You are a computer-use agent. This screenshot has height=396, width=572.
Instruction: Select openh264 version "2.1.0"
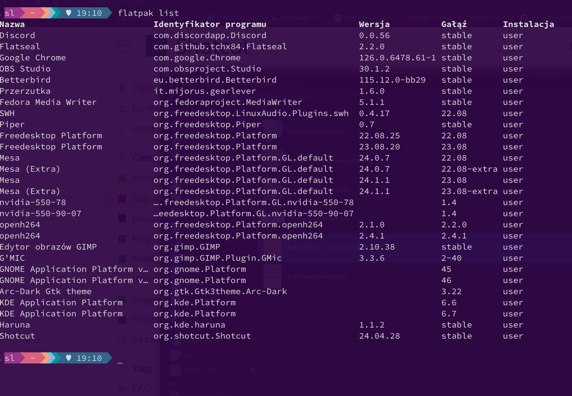[372, 225]
